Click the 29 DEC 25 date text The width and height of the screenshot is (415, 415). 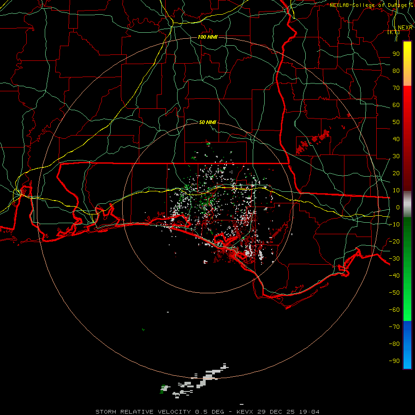tap(276, 412)
